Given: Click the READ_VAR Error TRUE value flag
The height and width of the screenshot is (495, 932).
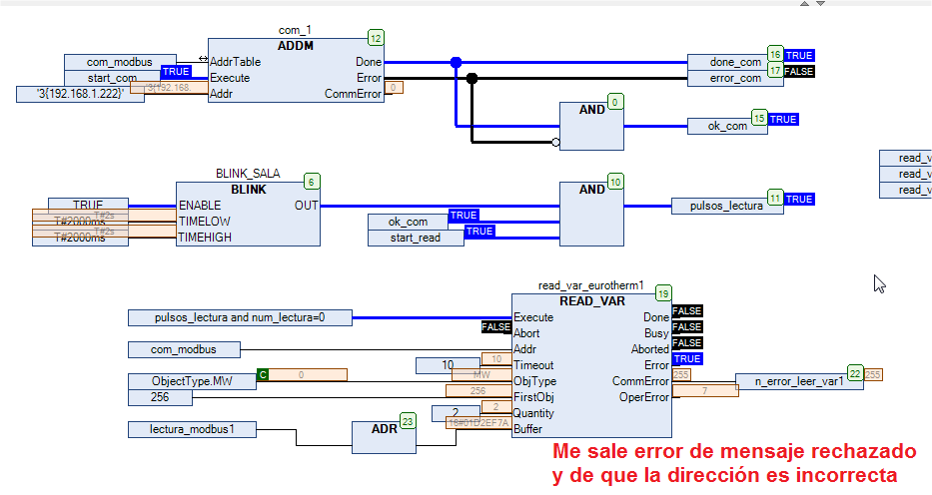Looking at the screenshot, I should point(687,358).
